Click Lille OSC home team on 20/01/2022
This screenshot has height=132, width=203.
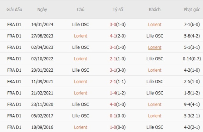pyautogui.click(x=81, y=70)
